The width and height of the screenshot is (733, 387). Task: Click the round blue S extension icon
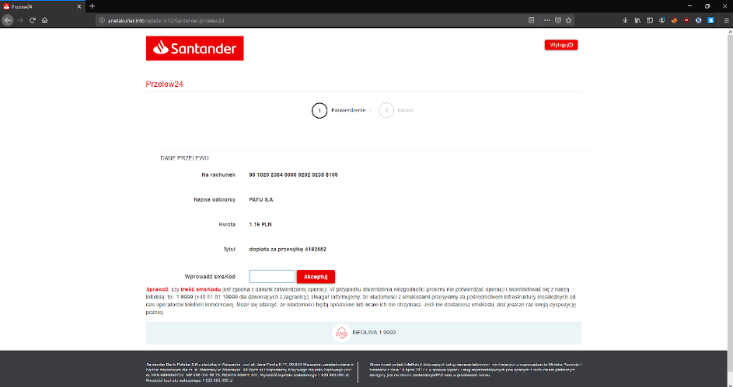point(698,20)
